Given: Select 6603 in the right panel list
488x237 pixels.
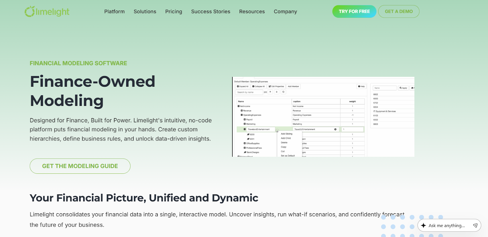Looking at the screenshot, I should [375, 124].
